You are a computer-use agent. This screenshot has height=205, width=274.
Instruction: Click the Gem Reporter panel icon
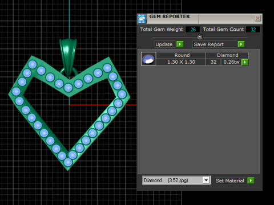coord(142,19)
